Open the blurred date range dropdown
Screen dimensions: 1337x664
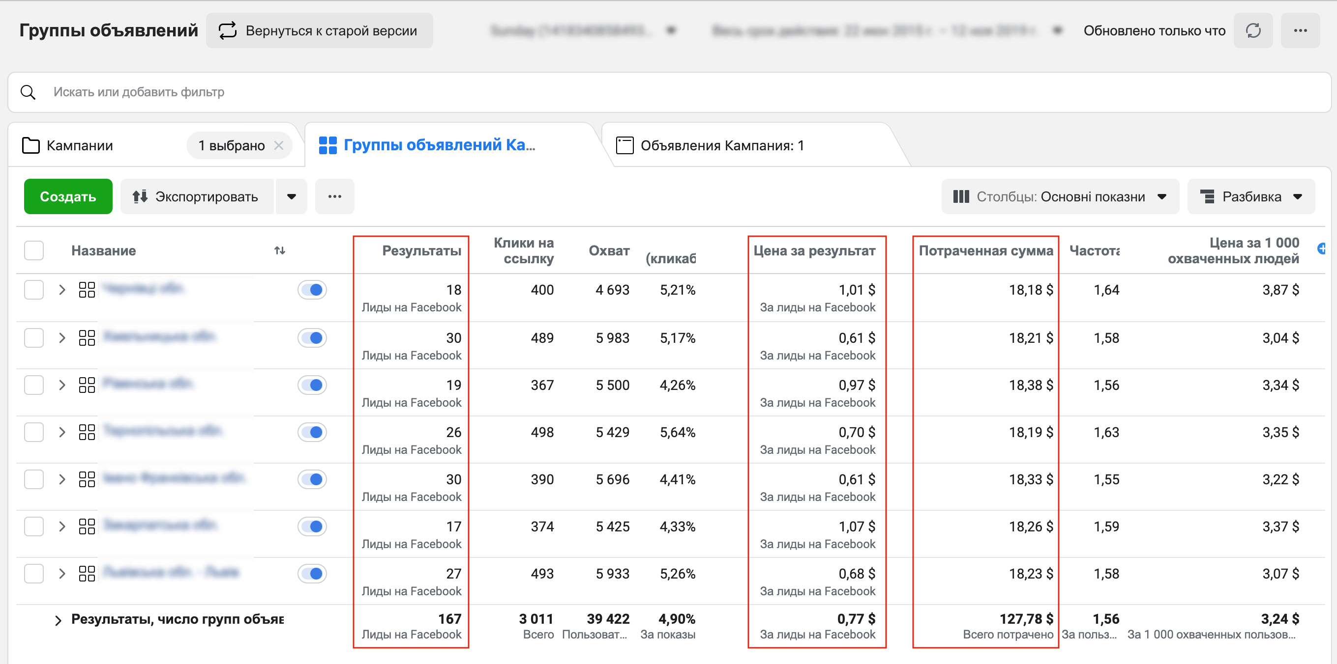point(887,30)
